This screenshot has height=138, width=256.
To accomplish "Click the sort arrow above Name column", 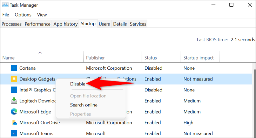I will (x=40, y=53).
